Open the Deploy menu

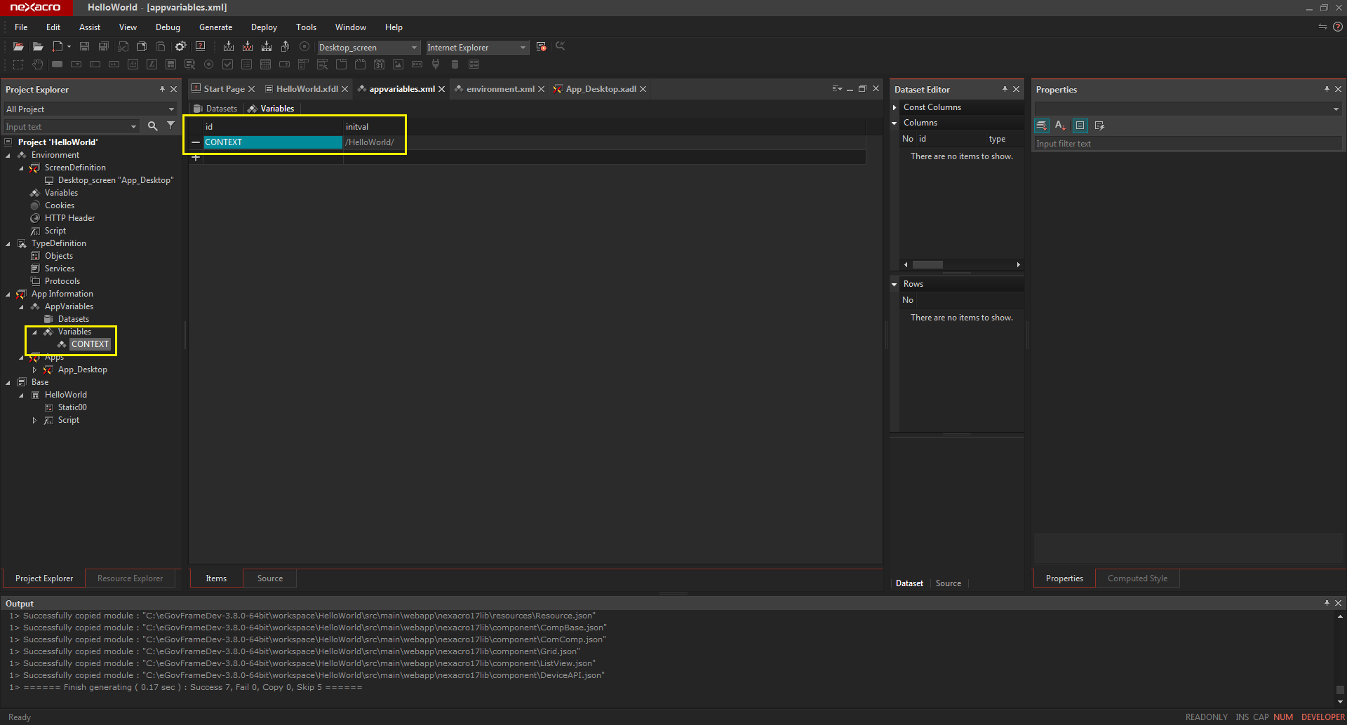point(264,27)
